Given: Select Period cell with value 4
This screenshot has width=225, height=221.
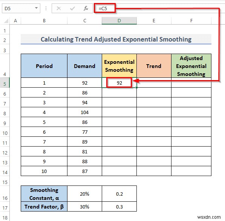Looking at the screenshot, I should (x=44, y=112).
